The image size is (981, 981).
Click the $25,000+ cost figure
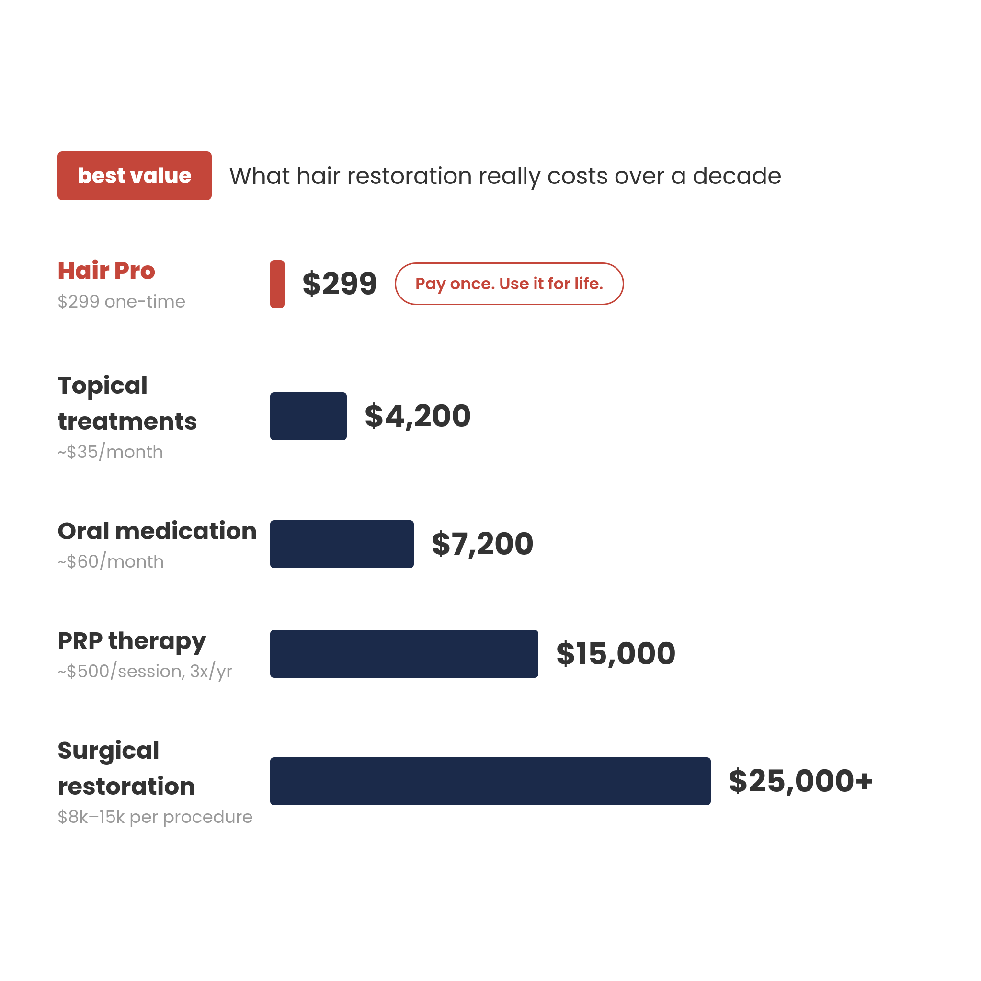point(800,781)
